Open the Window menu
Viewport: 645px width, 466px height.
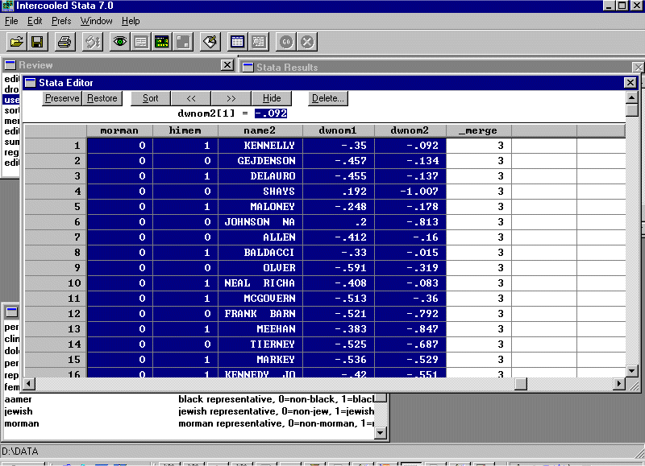[97, 21]
